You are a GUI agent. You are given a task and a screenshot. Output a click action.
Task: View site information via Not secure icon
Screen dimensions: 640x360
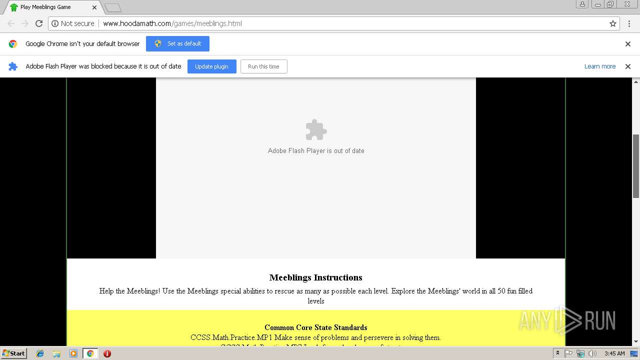(73, 23)
